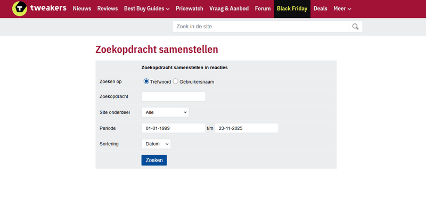Expand the Best Buy Guides menu
The image size is (426, 223).
(146, 9)
